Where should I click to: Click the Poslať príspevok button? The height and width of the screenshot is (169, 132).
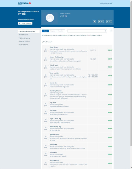(x=25, y=23)
